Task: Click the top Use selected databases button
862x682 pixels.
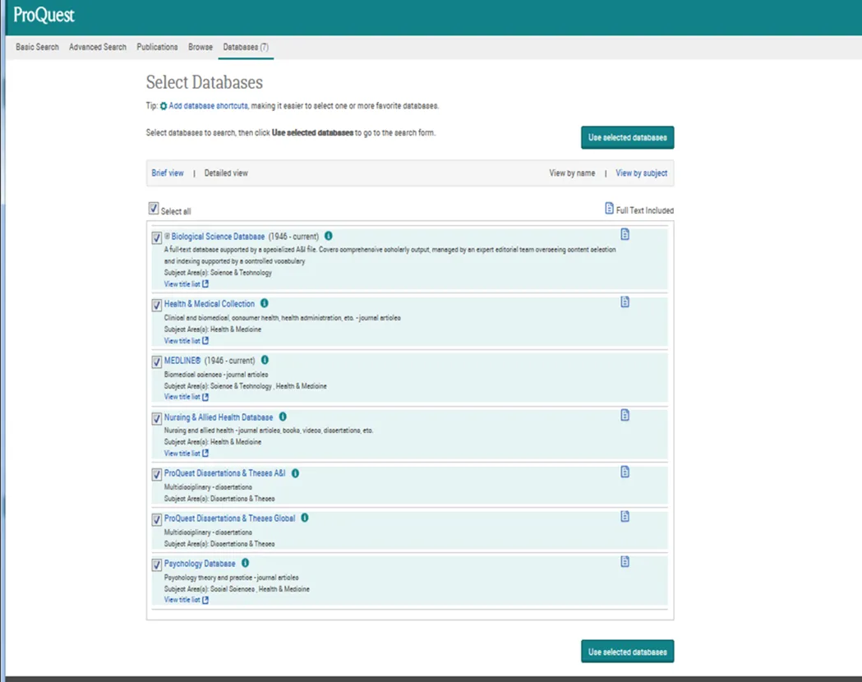Action: (x=627, y=137)
